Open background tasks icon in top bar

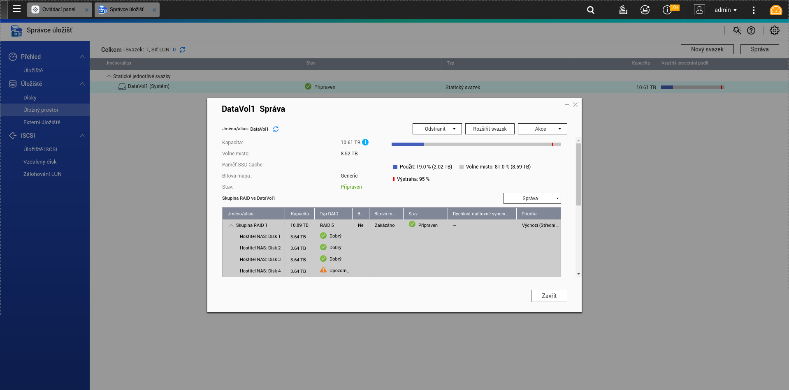pos(623,10)
